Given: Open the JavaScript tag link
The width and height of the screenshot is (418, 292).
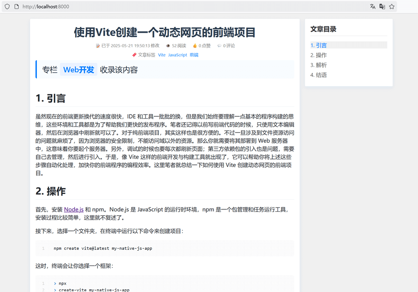Looking at the screenshot, I should 177,54.
